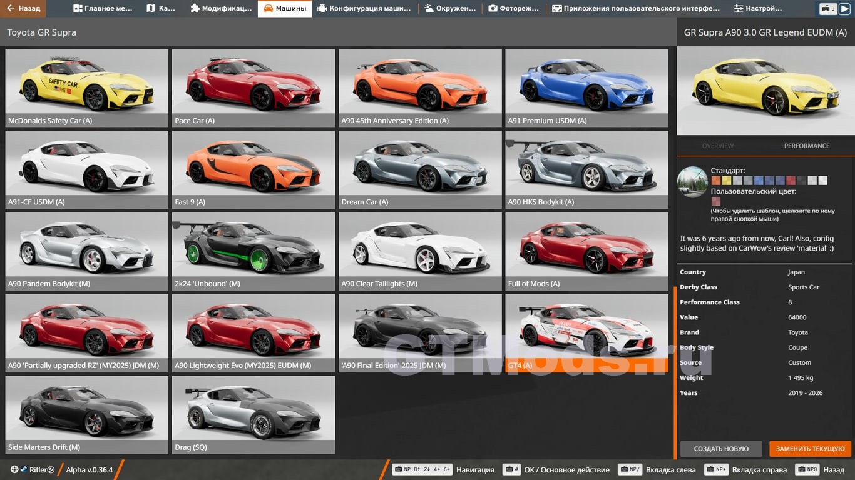Click the Навигация keyboard hint icon

tap(422, 469)
